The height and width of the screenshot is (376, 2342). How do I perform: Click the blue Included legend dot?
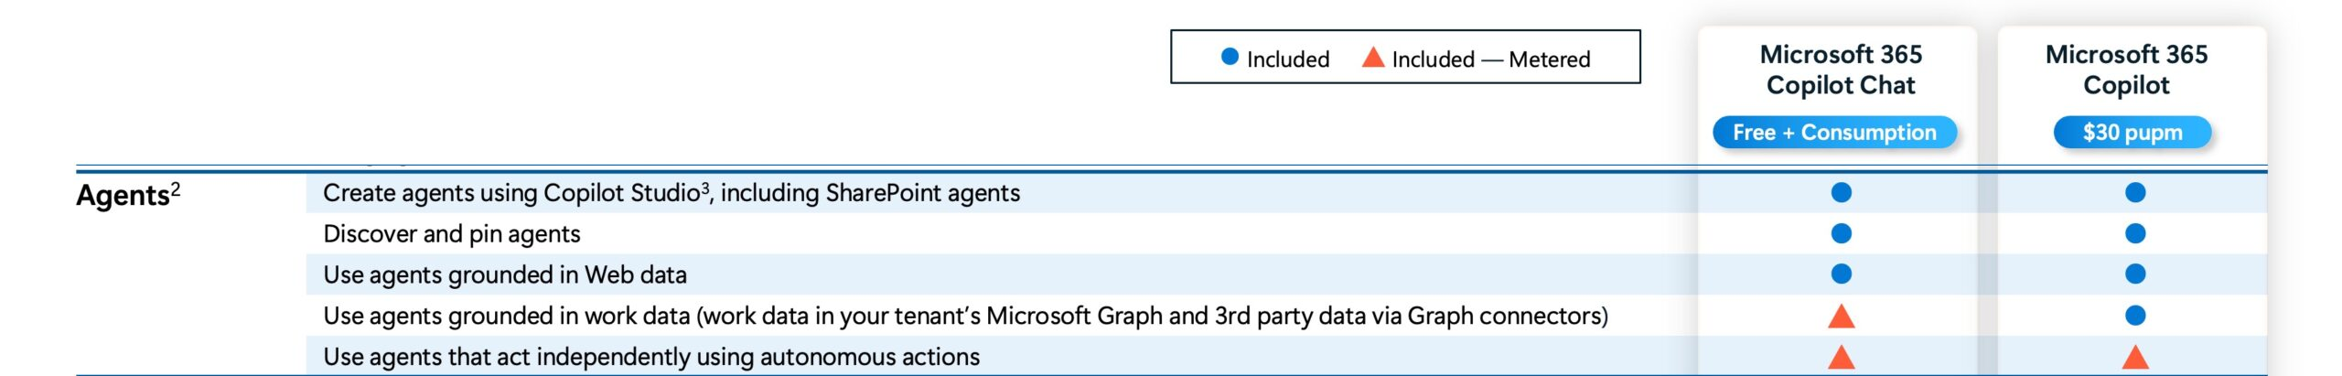pyautogui.click(x=1230, y=58)
